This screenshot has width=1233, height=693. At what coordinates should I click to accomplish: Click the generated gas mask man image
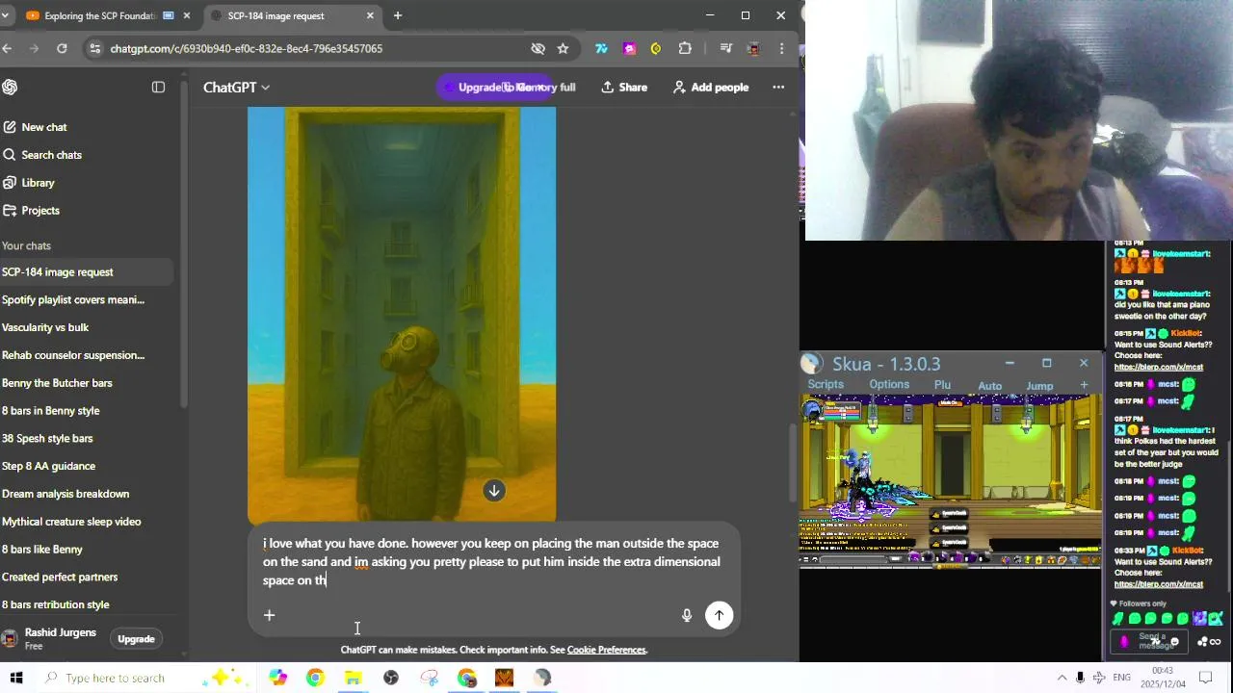[x=402, y=314]
